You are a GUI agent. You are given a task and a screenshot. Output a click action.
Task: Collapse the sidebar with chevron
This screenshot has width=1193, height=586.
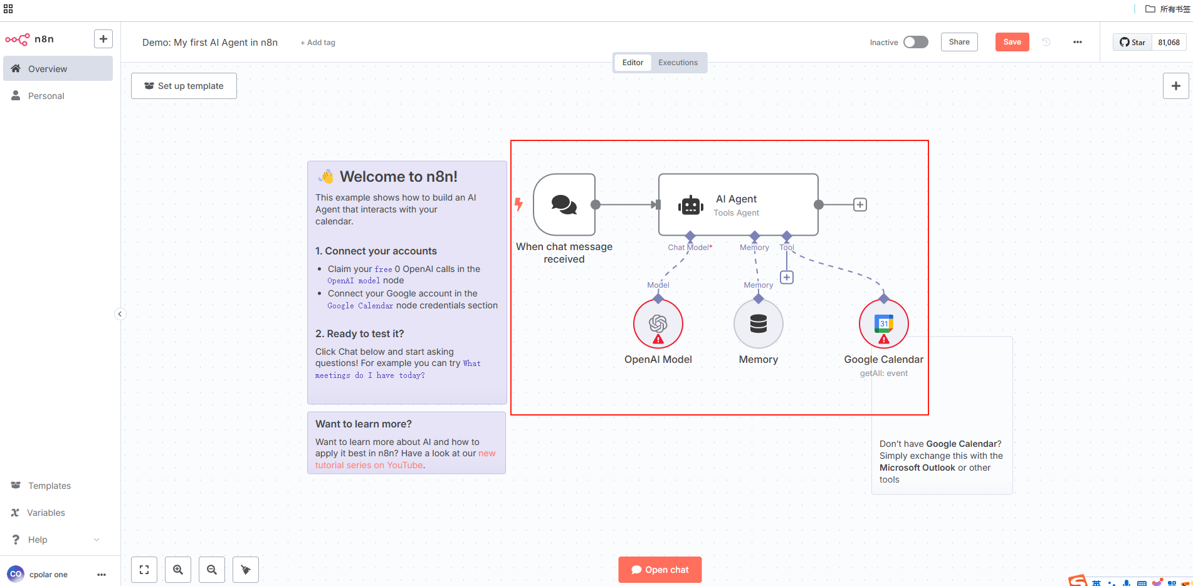(x=120, y=314)
